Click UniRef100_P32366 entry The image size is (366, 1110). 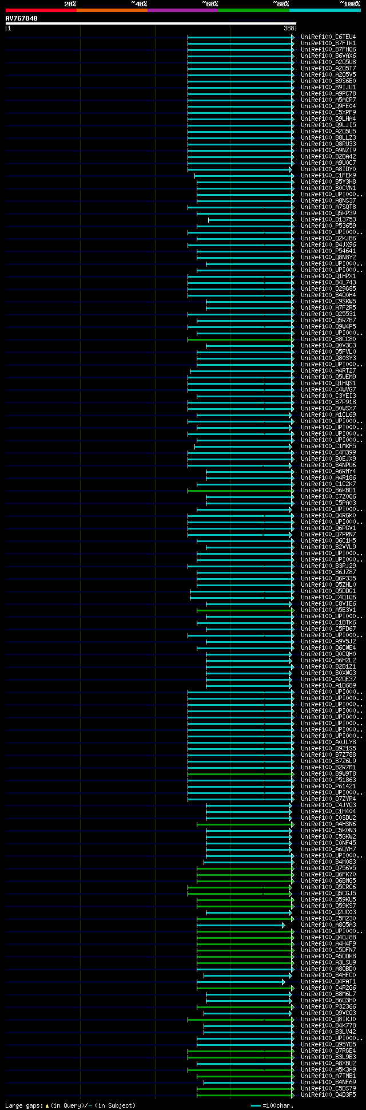click(328, 1007)
